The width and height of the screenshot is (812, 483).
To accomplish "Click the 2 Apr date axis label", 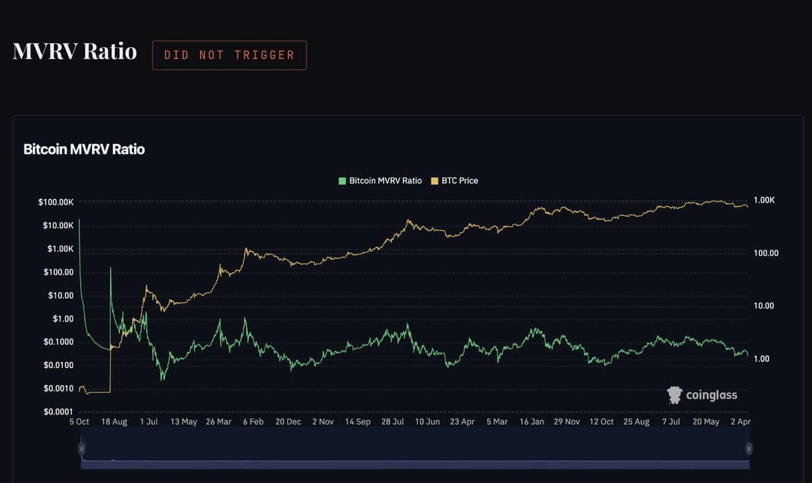I will click(x=740, y=421).
